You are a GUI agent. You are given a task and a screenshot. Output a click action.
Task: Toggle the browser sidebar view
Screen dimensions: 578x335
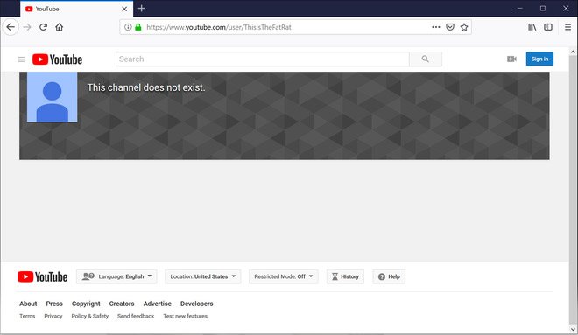pyautogui.click(x=548, y=27)
